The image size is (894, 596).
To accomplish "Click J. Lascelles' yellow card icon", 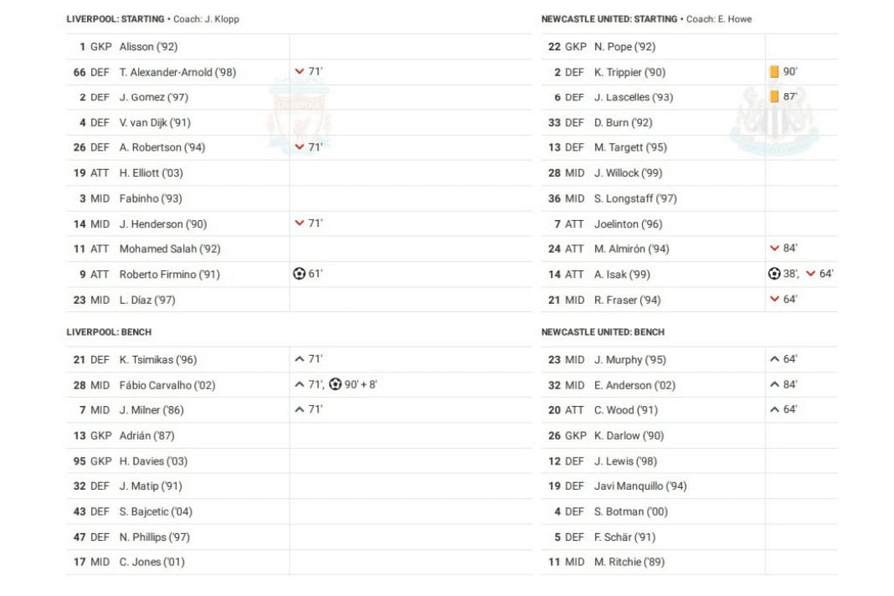I will [774, 97].
